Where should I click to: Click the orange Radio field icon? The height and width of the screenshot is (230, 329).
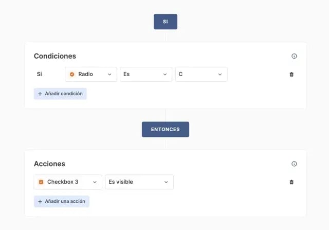72,74
